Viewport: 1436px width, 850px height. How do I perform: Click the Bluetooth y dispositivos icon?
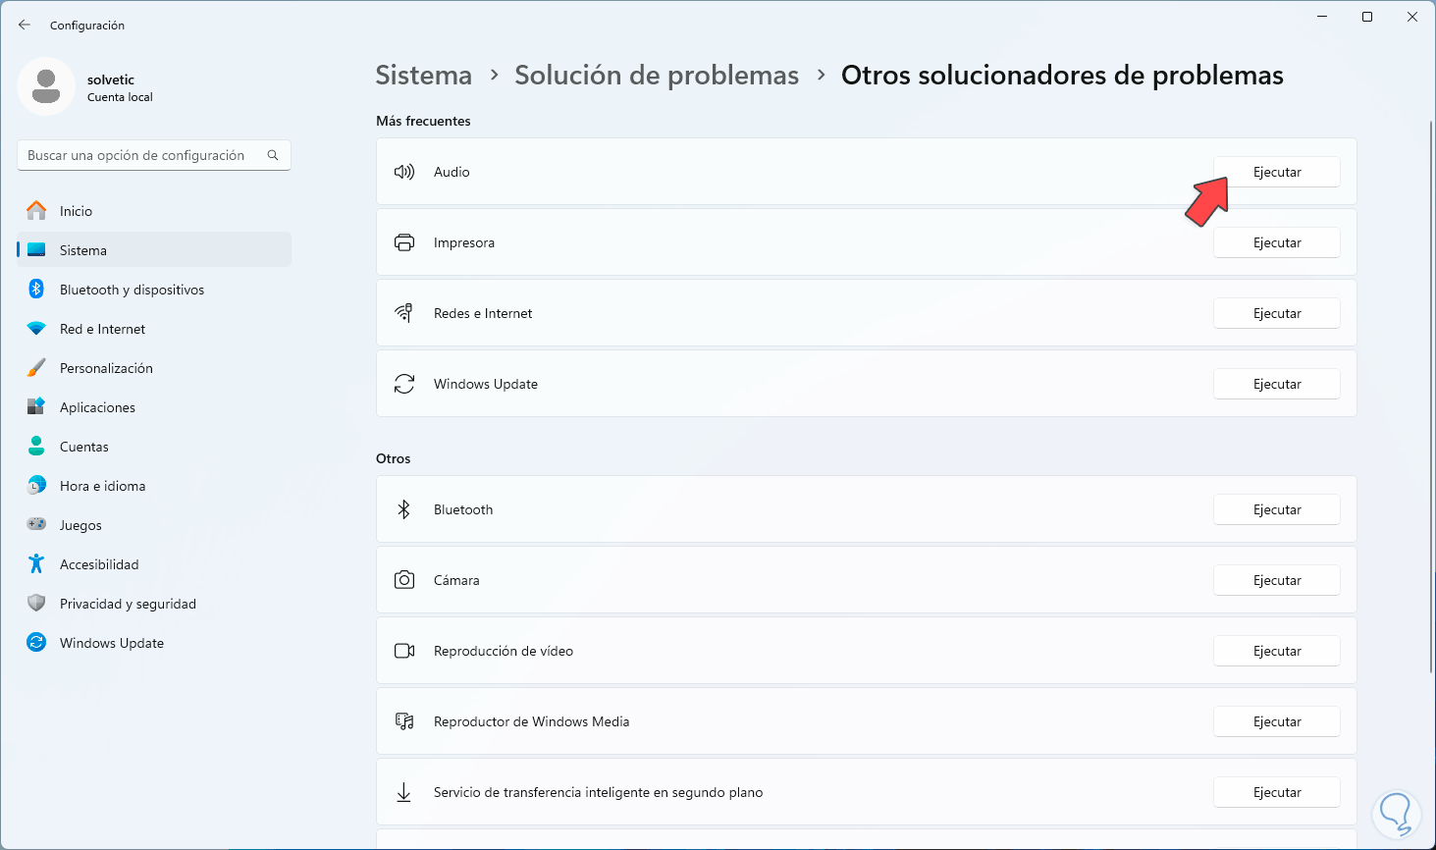pyautogui.click(x=36, y=290)
